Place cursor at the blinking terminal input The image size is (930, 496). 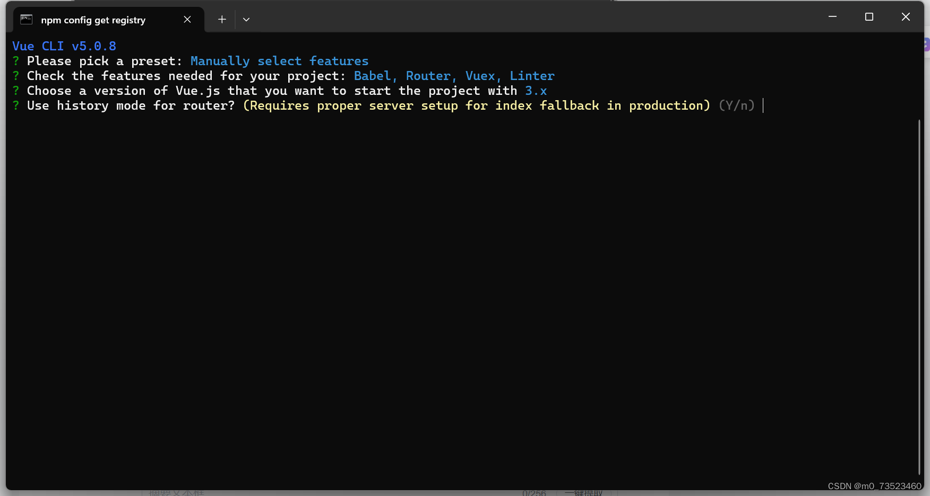(x=763, y=105)
